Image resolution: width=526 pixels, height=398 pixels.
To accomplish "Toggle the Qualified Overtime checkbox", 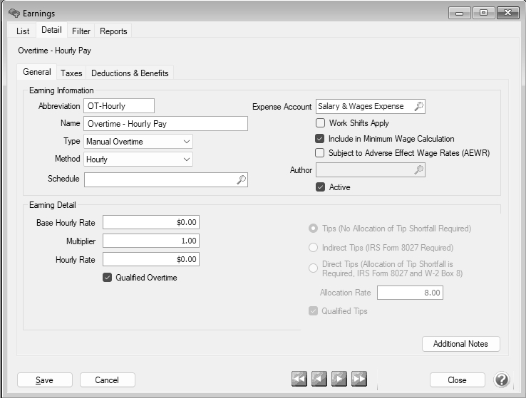I will pyautogui.click(x=108, y=278).
